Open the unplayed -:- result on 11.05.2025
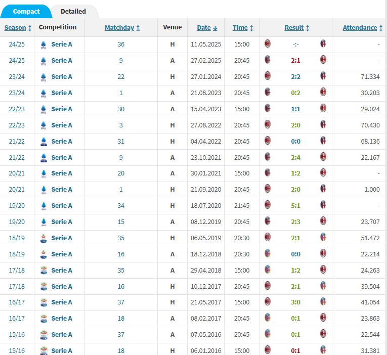387x355 pixels. tap(295, 45)
